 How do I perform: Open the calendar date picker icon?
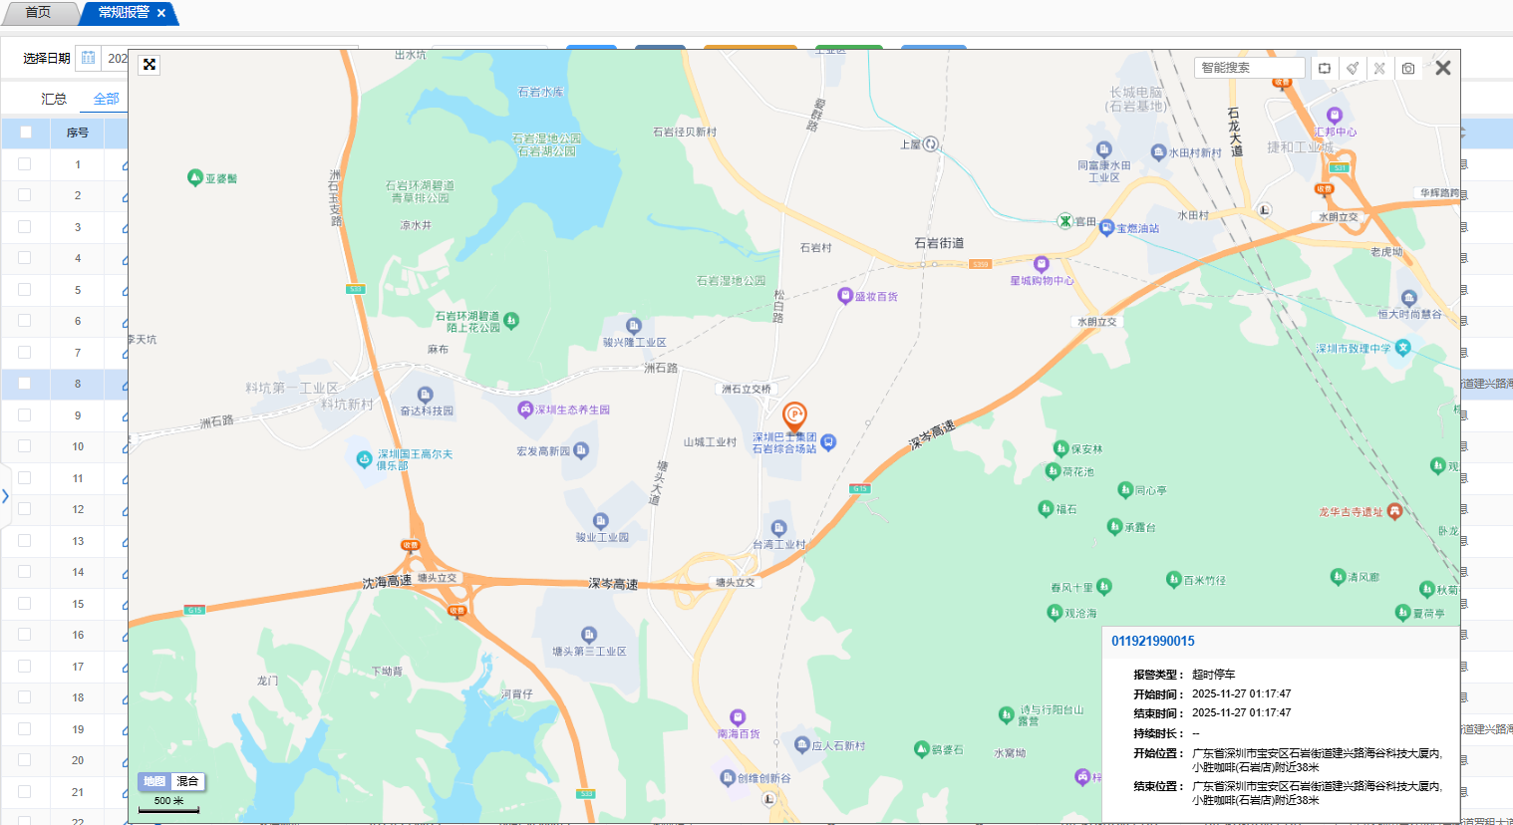pos(89,58)
